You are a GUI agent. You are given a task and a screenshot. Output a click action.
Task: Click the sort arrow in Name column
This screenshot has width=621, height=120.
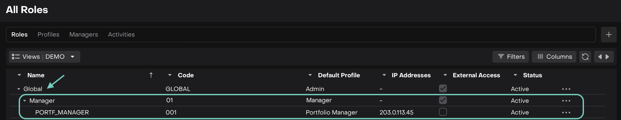point(151,75)
